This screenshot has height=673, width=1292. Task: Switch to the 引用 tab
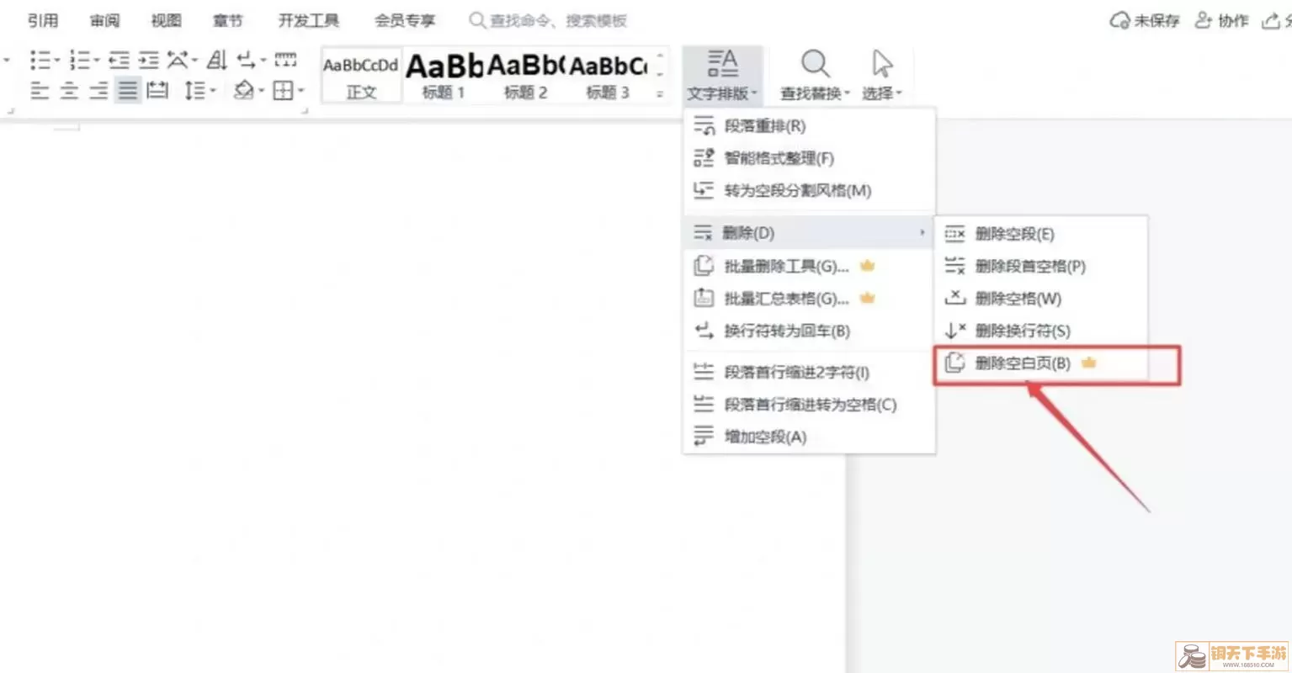click(43, 20)
